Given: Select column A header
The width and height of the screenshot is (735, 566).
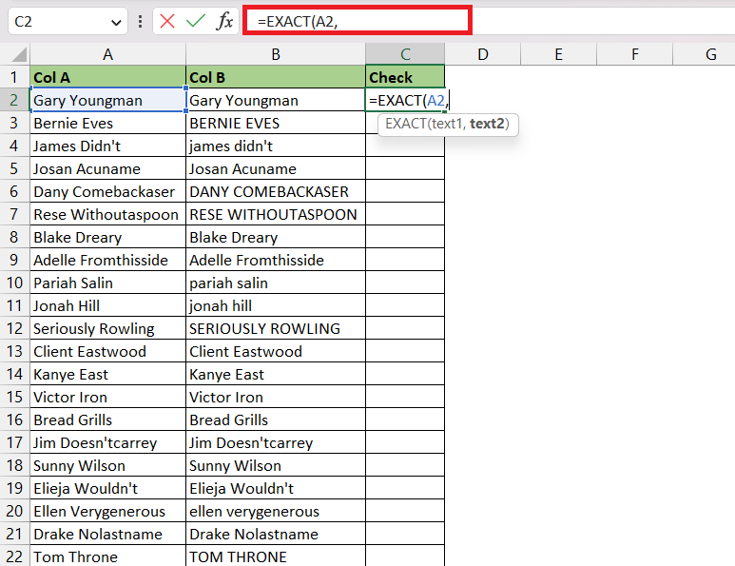Looking at the screenshot, I should pyautogui.click(x=107, y=54).
